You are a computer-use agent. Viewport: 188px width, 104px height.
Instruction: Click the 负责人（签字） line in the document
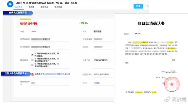160,77
